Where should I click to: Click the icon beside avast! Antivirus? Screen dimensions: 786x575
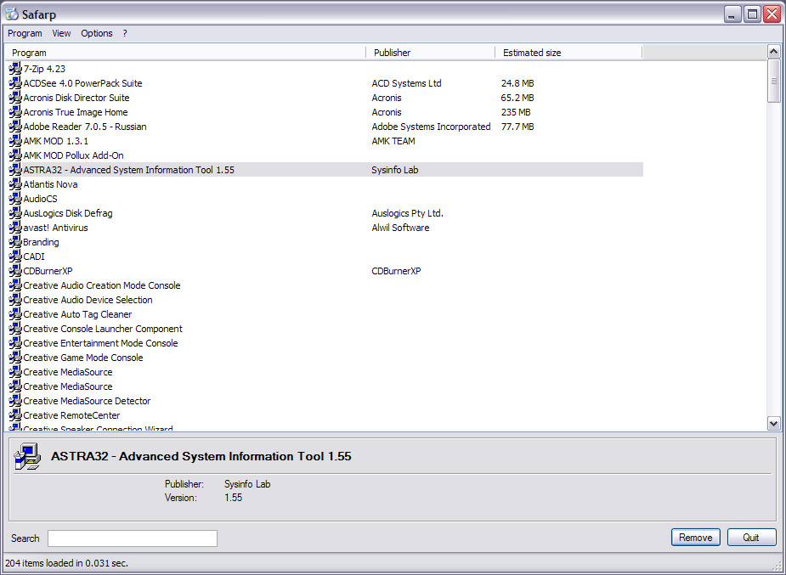(15, 228)
